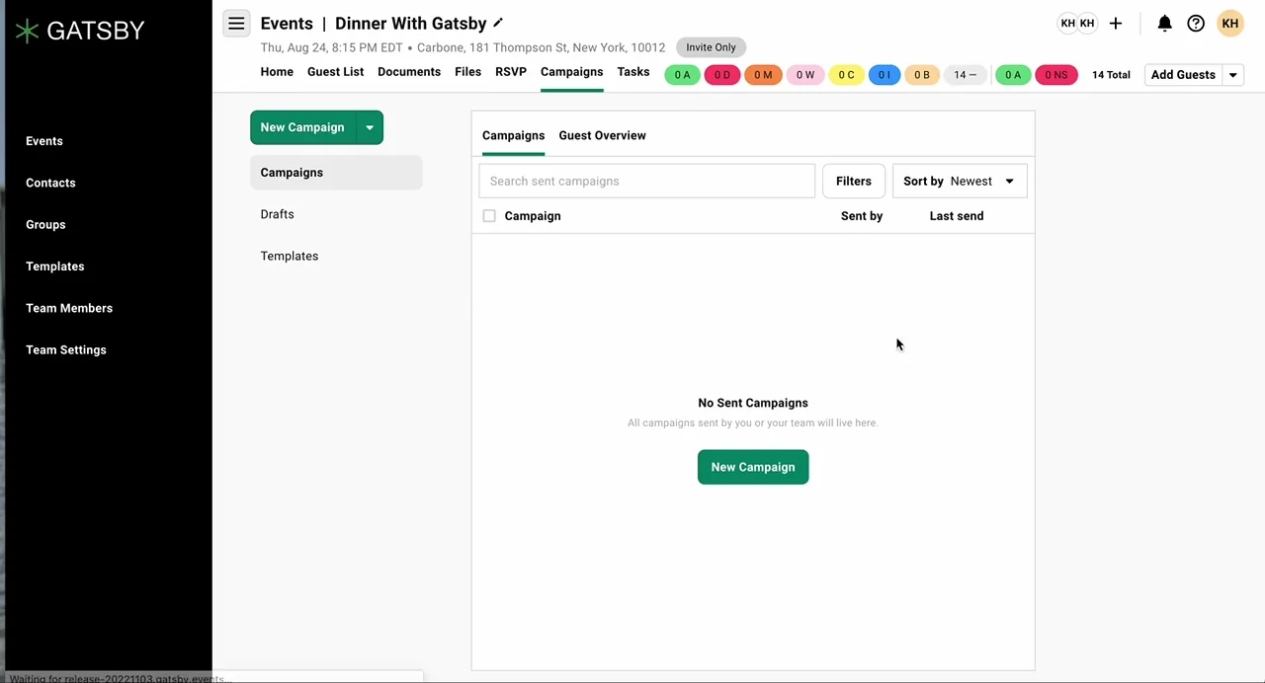Click the Invite Only badge
Viewport: 1265px width, 683px height.
click(712, 47)
